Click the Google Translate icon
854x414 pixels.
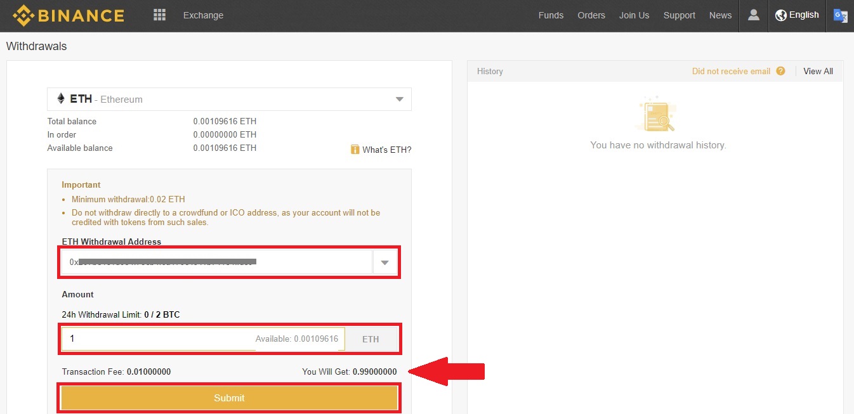pyautogui.click(x=840, y=15)
